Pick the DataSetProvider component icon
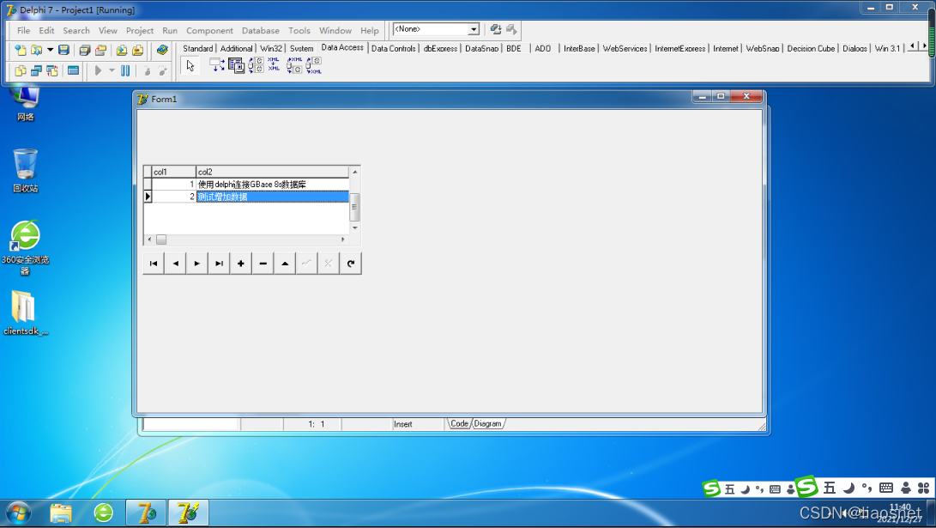Viewport: 936px width, 528px height. click(x=256, y=65)
